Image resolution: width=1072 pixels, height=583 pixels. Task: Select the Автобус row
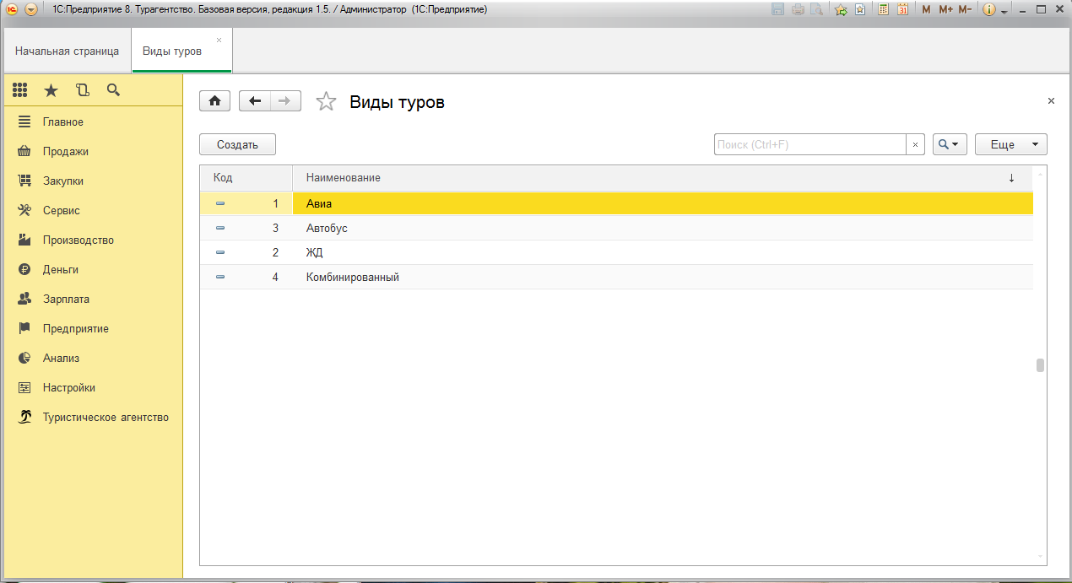pos(616,228)
